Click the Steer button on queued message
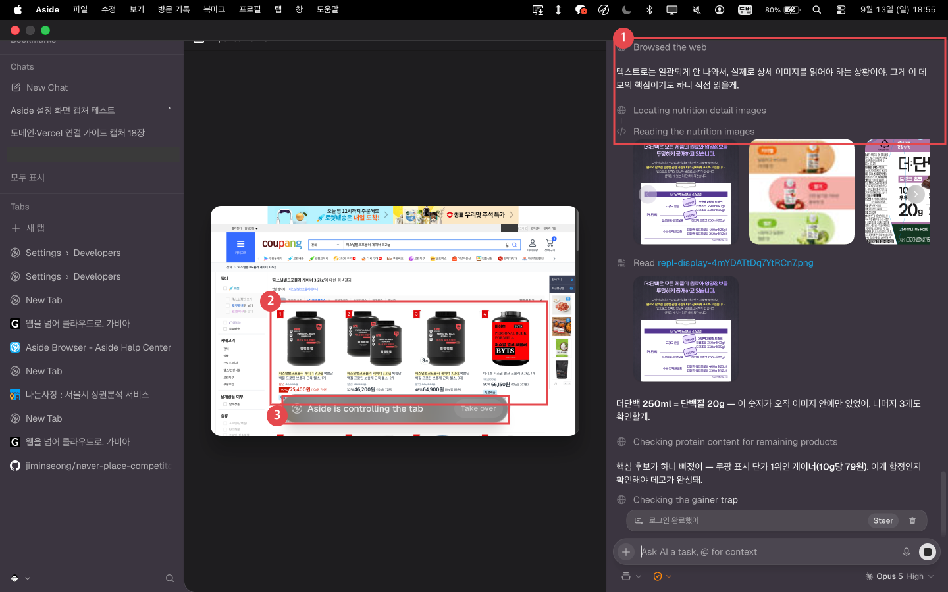948x592 pixels. [883, 520]
